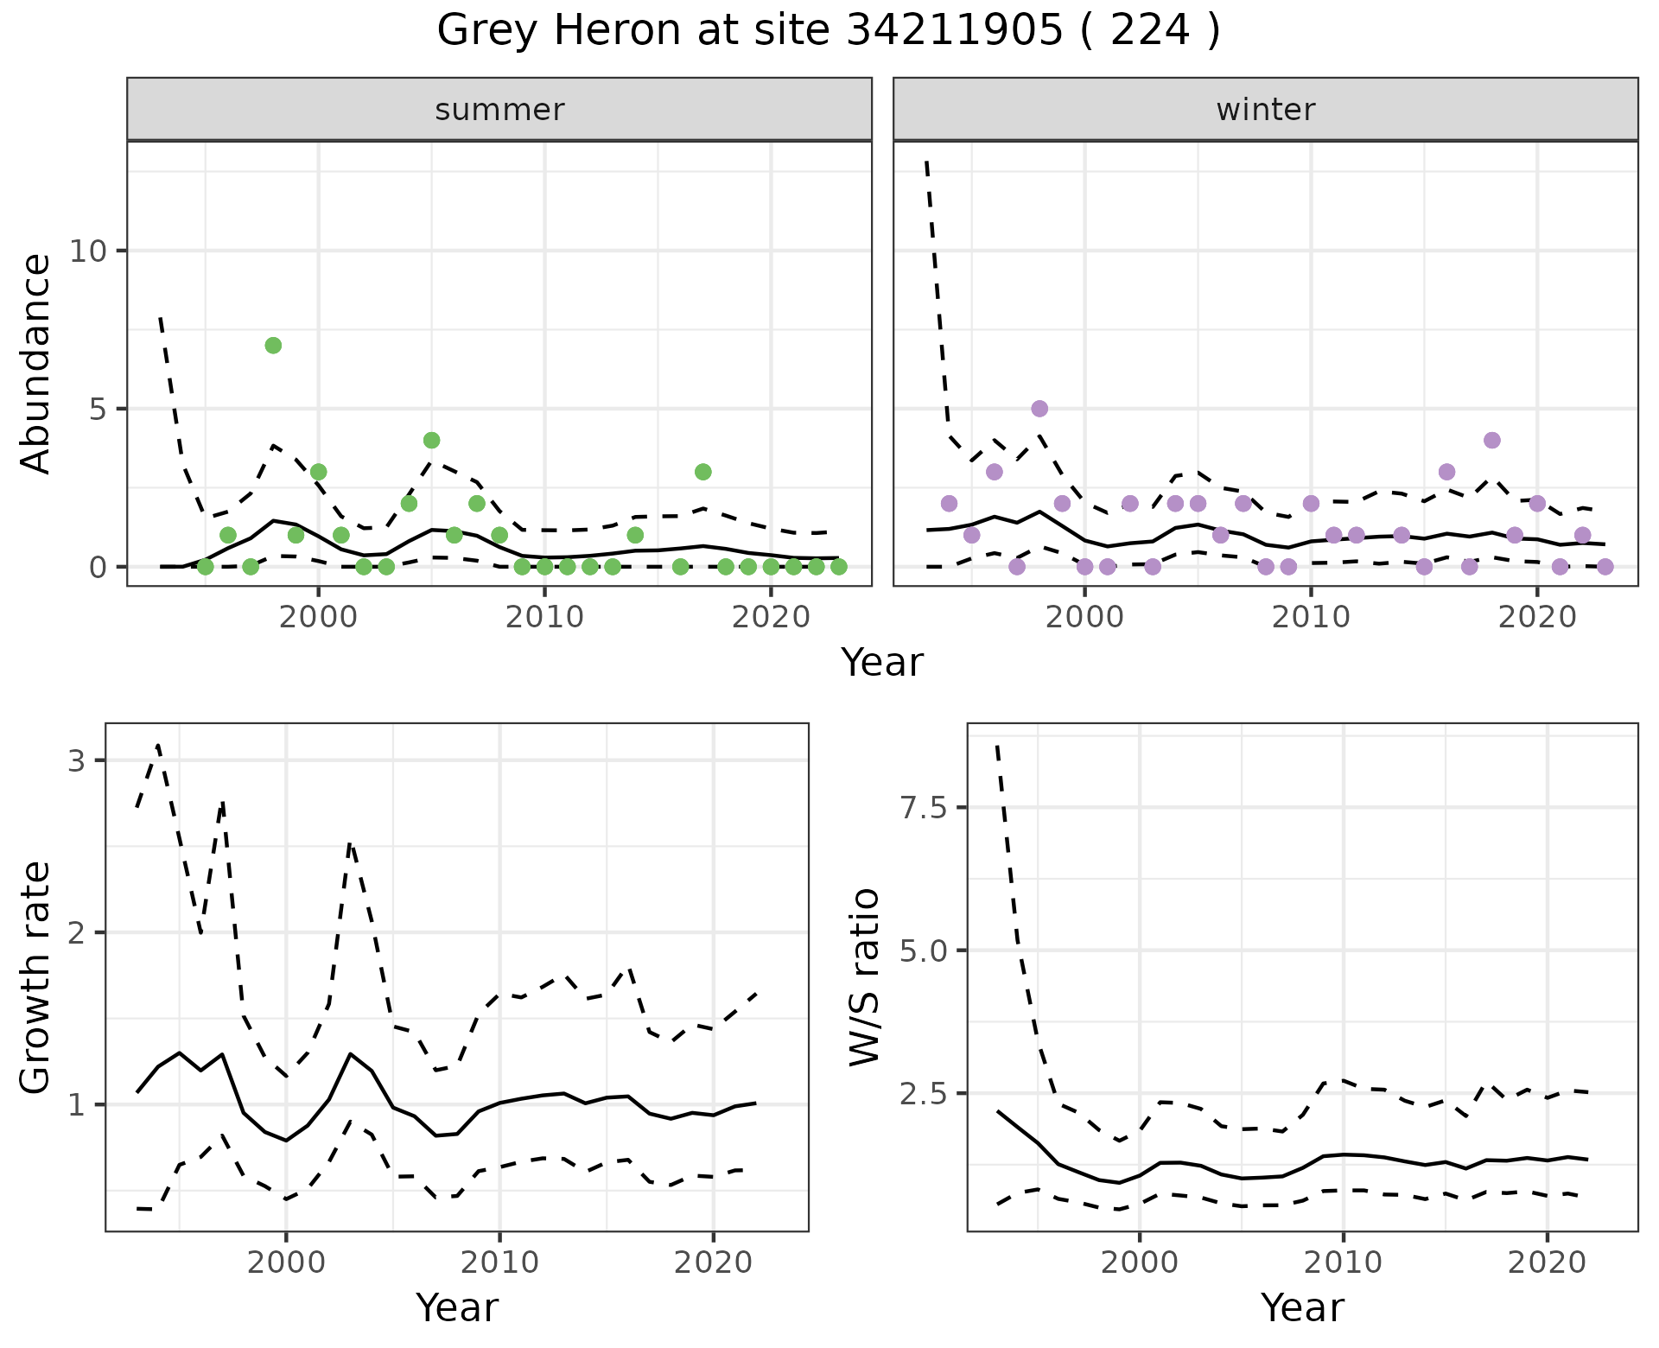Click the 7.5 tick on W/S ratio axis

(x=923, y=808)
